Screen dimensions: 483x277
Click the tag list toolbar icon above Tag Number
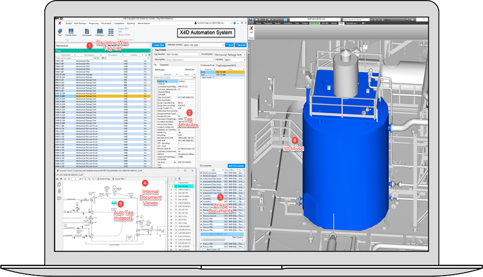coord(179,179)
